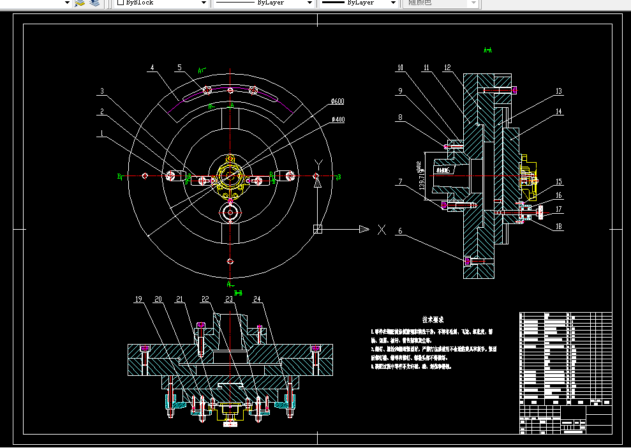Click part number 2 leader label

pyautogui.click(x=102, y=112)
